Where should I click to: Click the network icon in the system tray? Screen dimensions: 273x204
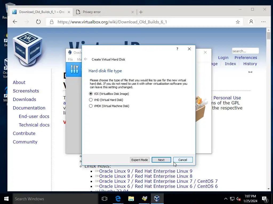pos(232,199)
